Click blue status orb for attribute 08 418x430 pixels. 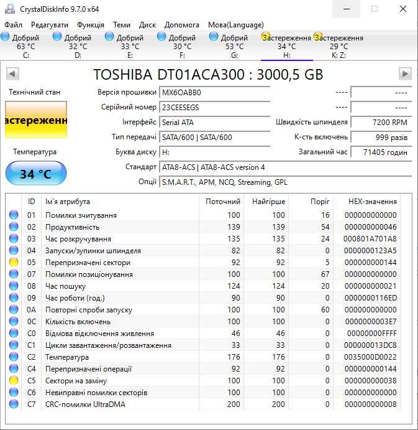(x=14, y=286)
